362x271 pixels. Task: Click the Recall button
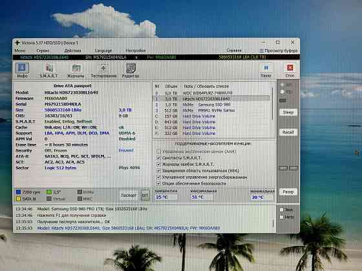(x=288, y=132)
